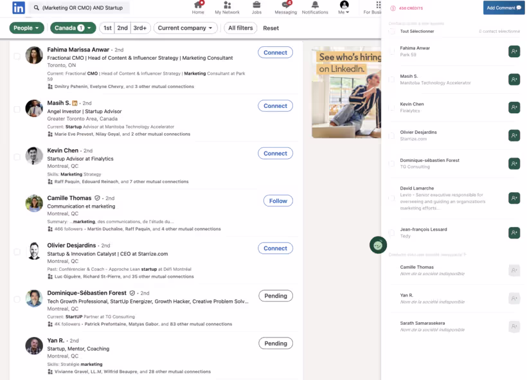Open Masih S. profile name link

[59, 103]
